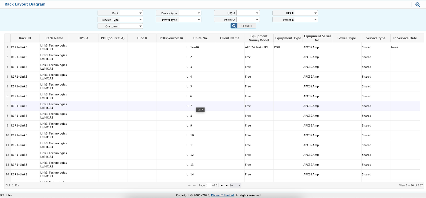Select row 7 with unit U: 7
Image resolution: width=426 pixels, height=198 pixels.
189,106
